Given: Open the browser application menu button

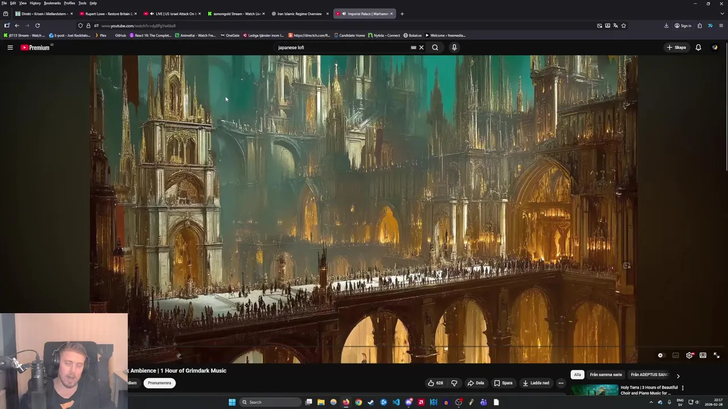Looking at the screenshot, I should [721, 26].
